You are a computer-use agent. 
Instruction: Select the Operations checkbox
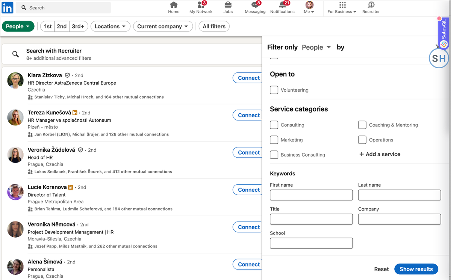(x=362, y=140)
